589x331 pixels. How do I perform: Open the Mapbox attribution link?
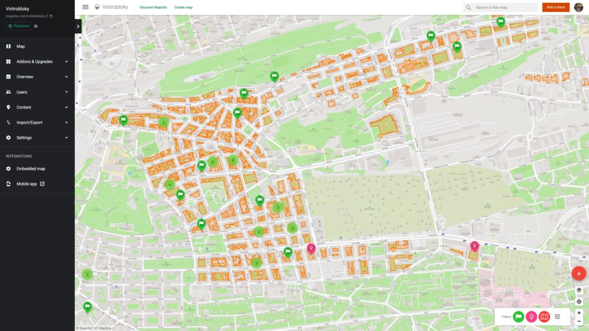pos(104,328)
